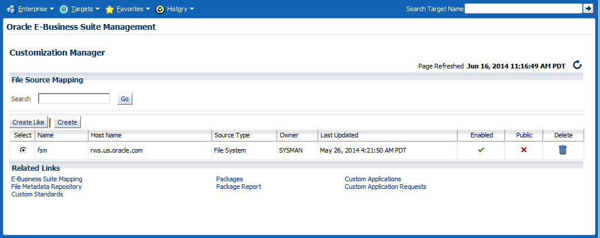Delete the fsm mapping via trash icon
Screen dimensions: 600x238
(562, 150)
